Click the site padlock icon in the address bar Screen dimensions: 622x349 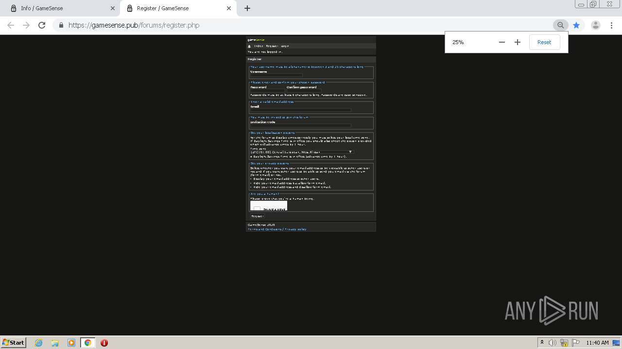(x=61, y=25)
